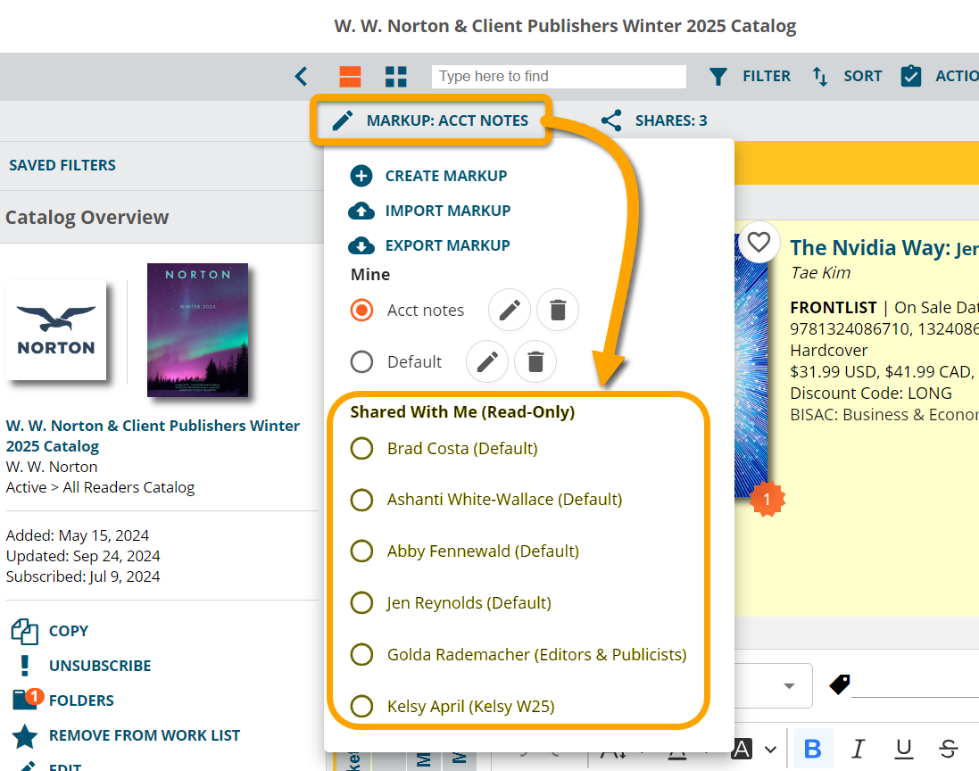979x771 pixels.
Task: Click the black tag icon
Action: 839,684
